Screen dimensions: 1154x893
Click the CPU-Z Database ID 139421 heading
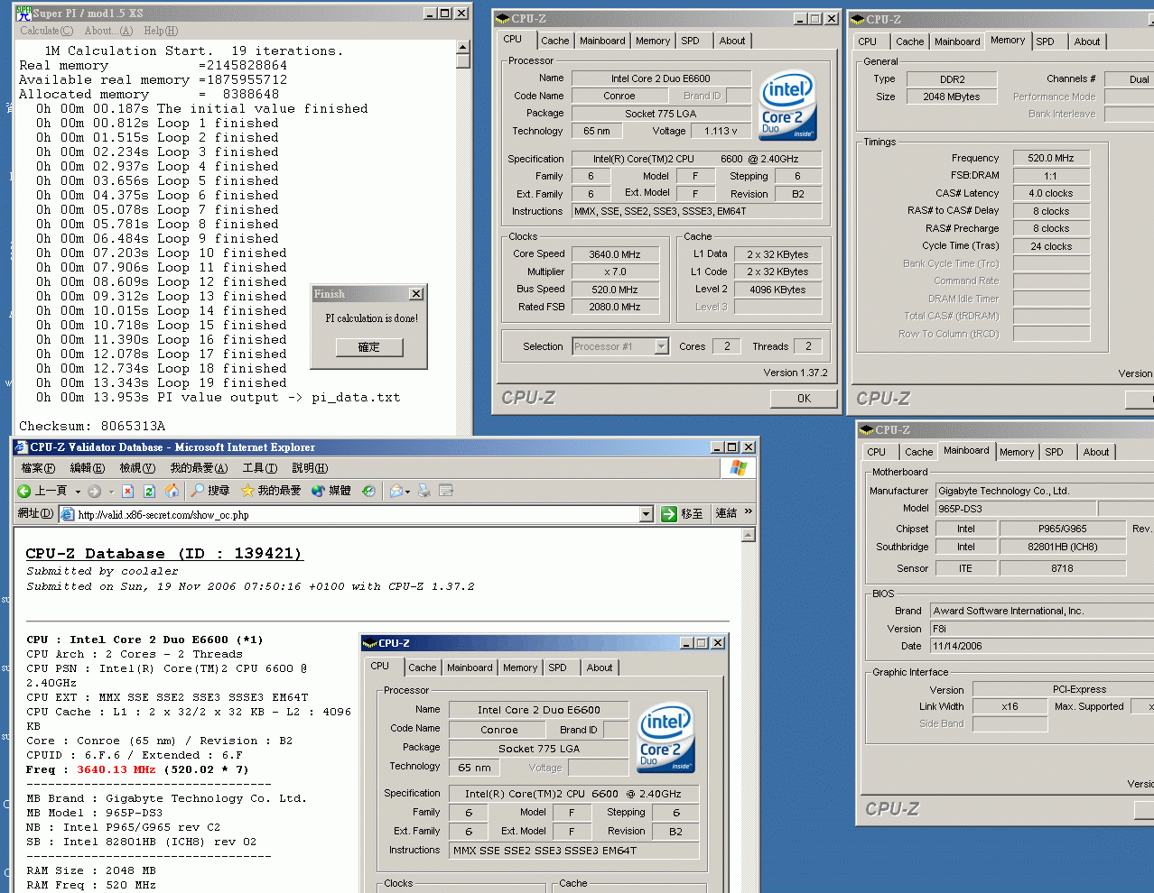pos(164,554)
